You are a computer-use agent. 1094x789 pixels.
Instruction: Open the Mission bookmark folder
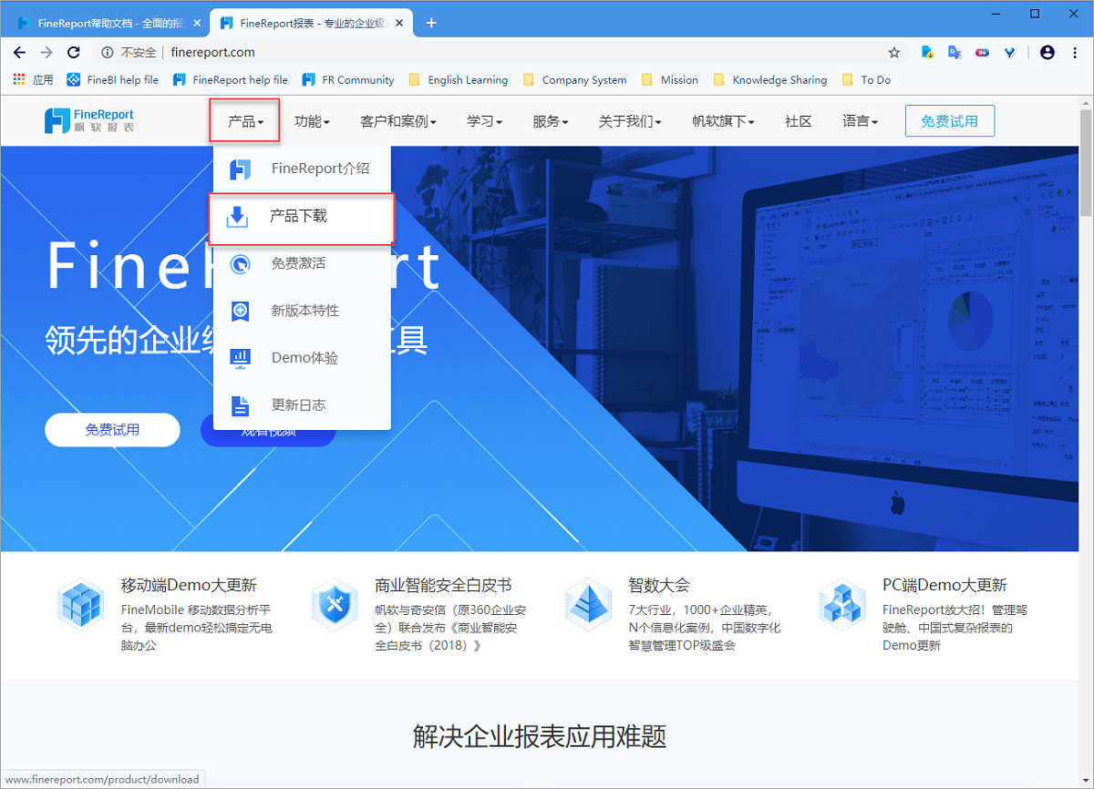coord(670,80)
